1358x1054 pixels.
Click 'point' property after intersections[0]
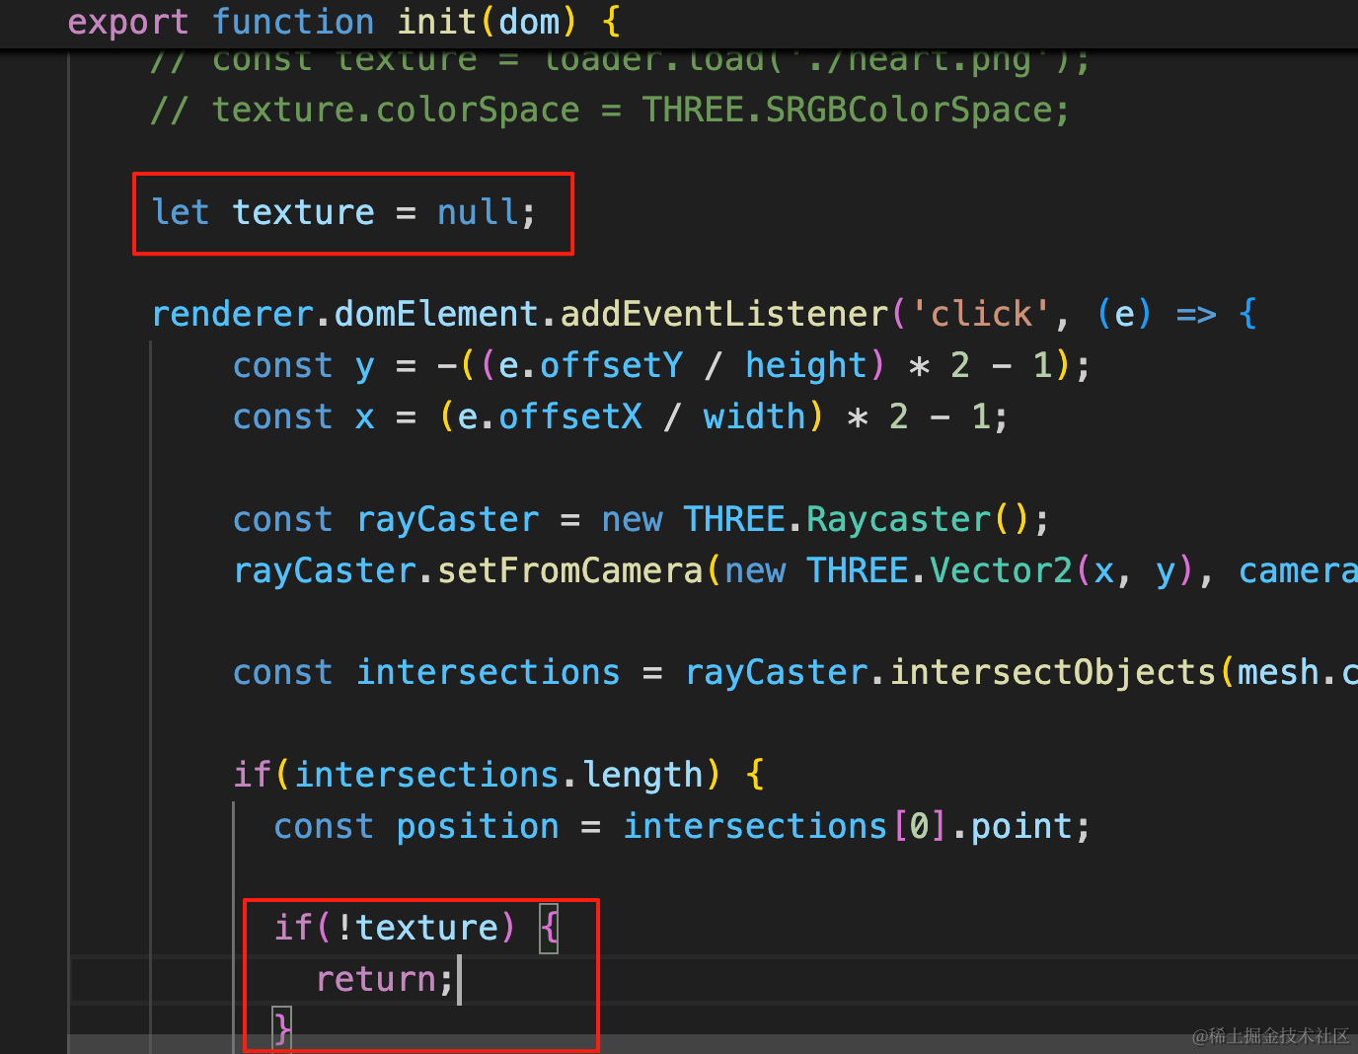tap(1021, 826)
